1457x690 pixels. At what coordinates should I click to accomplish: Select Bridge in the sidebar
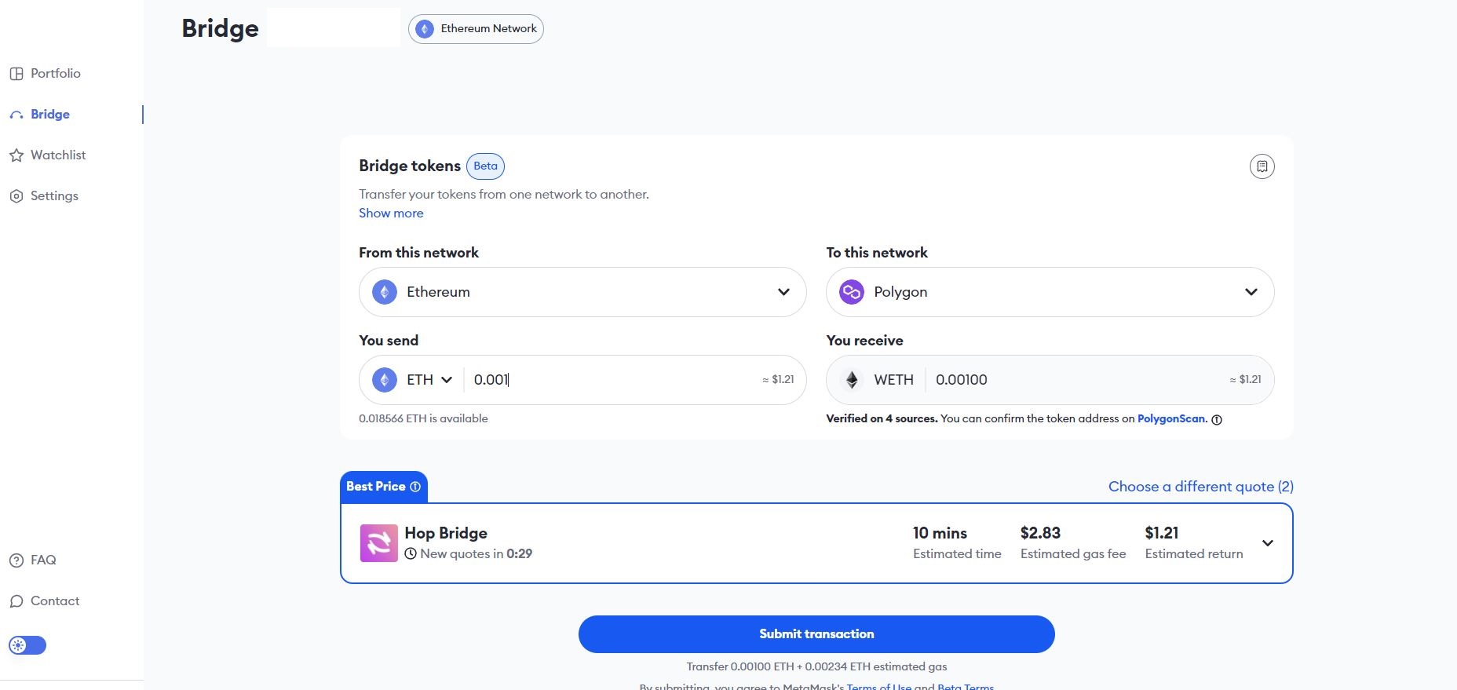click(x=40, y=114)
